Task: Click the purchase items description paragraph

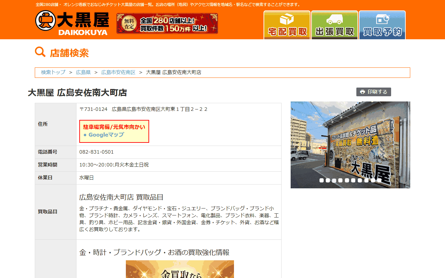Action: click(x=179, y=219)
